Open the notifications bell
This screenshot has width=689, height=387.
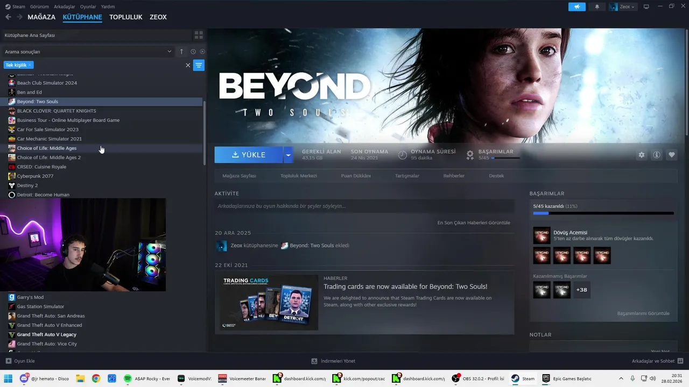[x=597, y=7]
